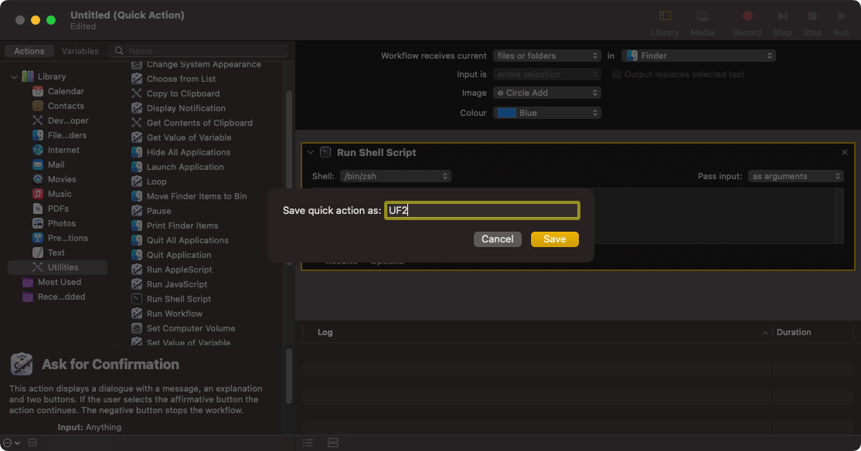Select the Calendar library category
The height and width of the screenshot is (451, 861).
pyautogui.click(x=65, y=91)
